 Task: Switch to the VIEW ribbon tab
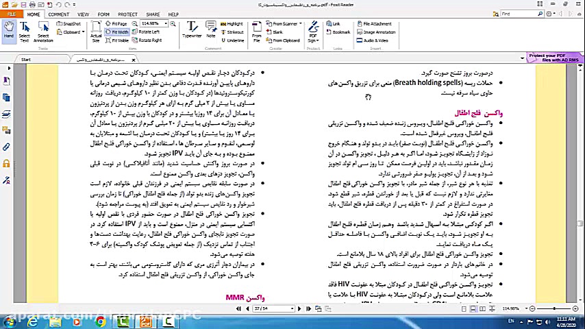click(83, 14)
